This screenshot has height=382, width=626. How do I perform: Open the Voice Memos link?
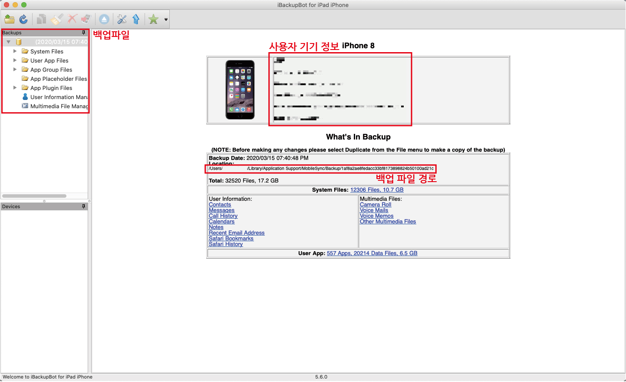coord(377,216)
